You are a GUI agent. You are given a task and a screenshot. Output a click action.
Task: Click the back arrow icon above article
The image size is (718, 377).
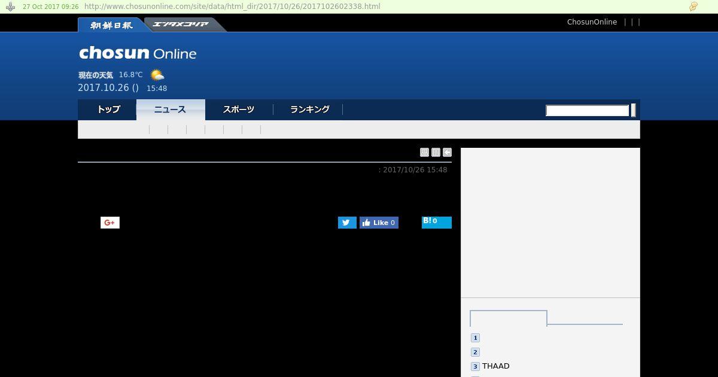click(447, 153)
